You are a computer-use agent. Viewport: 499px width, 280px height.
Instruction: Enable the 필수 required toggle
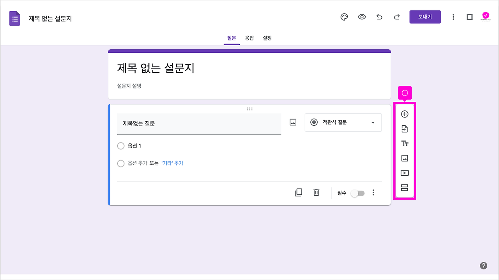coord(357,193)
